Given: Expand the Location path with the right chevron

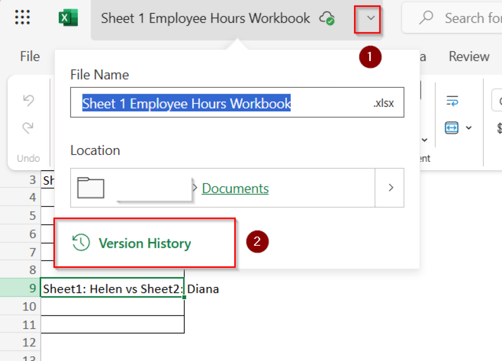Looking at the screenshot, I should click(x=390, y=187).
